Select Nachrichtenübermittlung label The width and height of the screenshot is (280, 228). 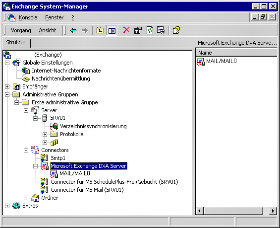(61, 78)
